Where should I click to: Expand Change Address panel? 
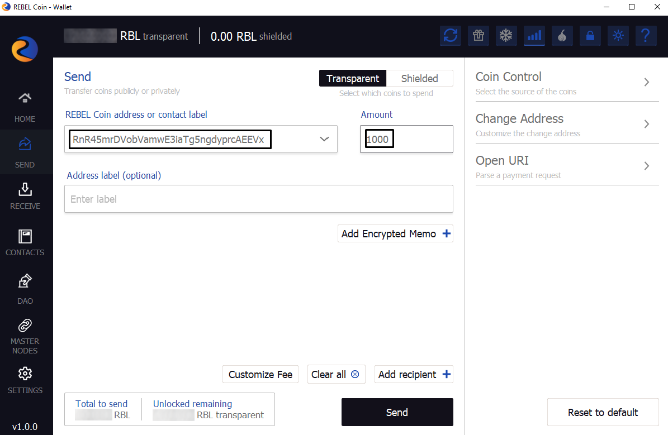(567, 125)
